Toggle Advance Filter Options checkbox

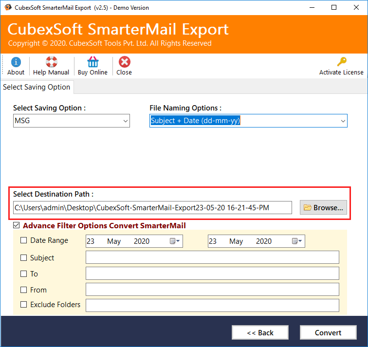point(17,225)
